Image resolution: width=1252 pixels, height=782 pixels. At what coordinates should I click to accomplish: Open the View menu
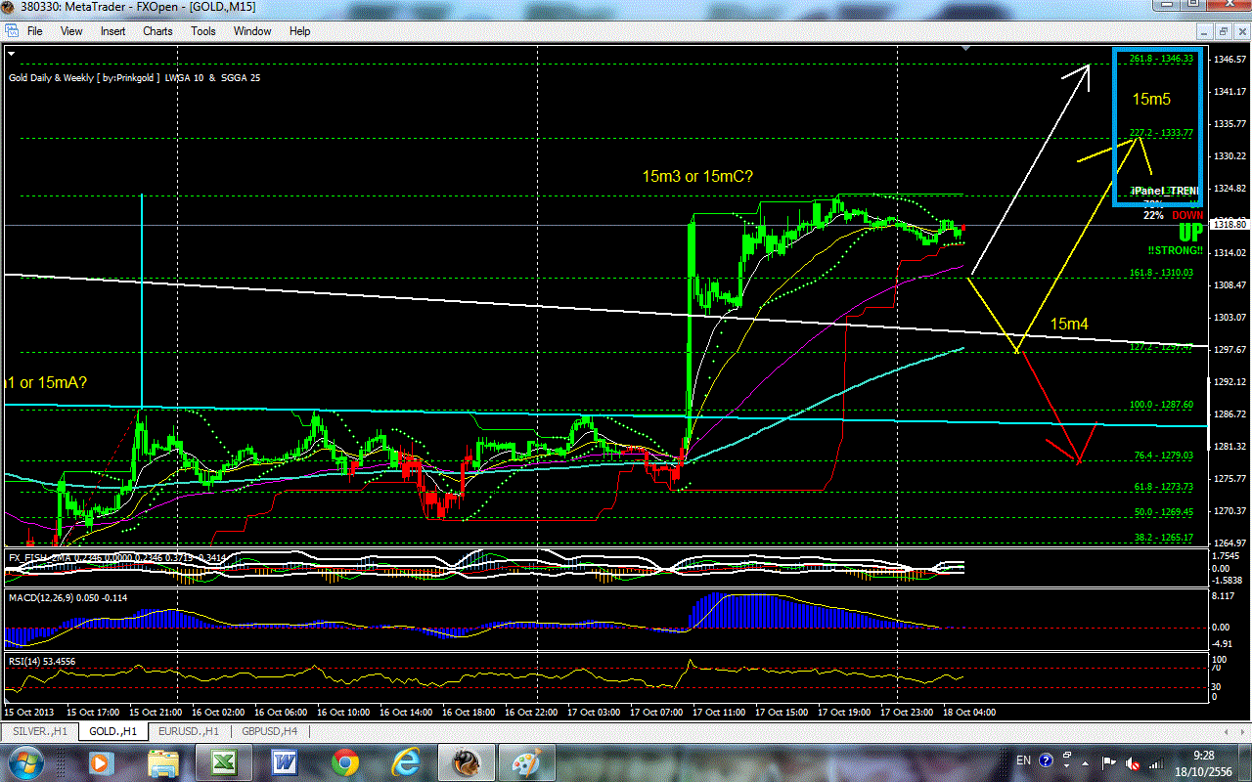71,31
